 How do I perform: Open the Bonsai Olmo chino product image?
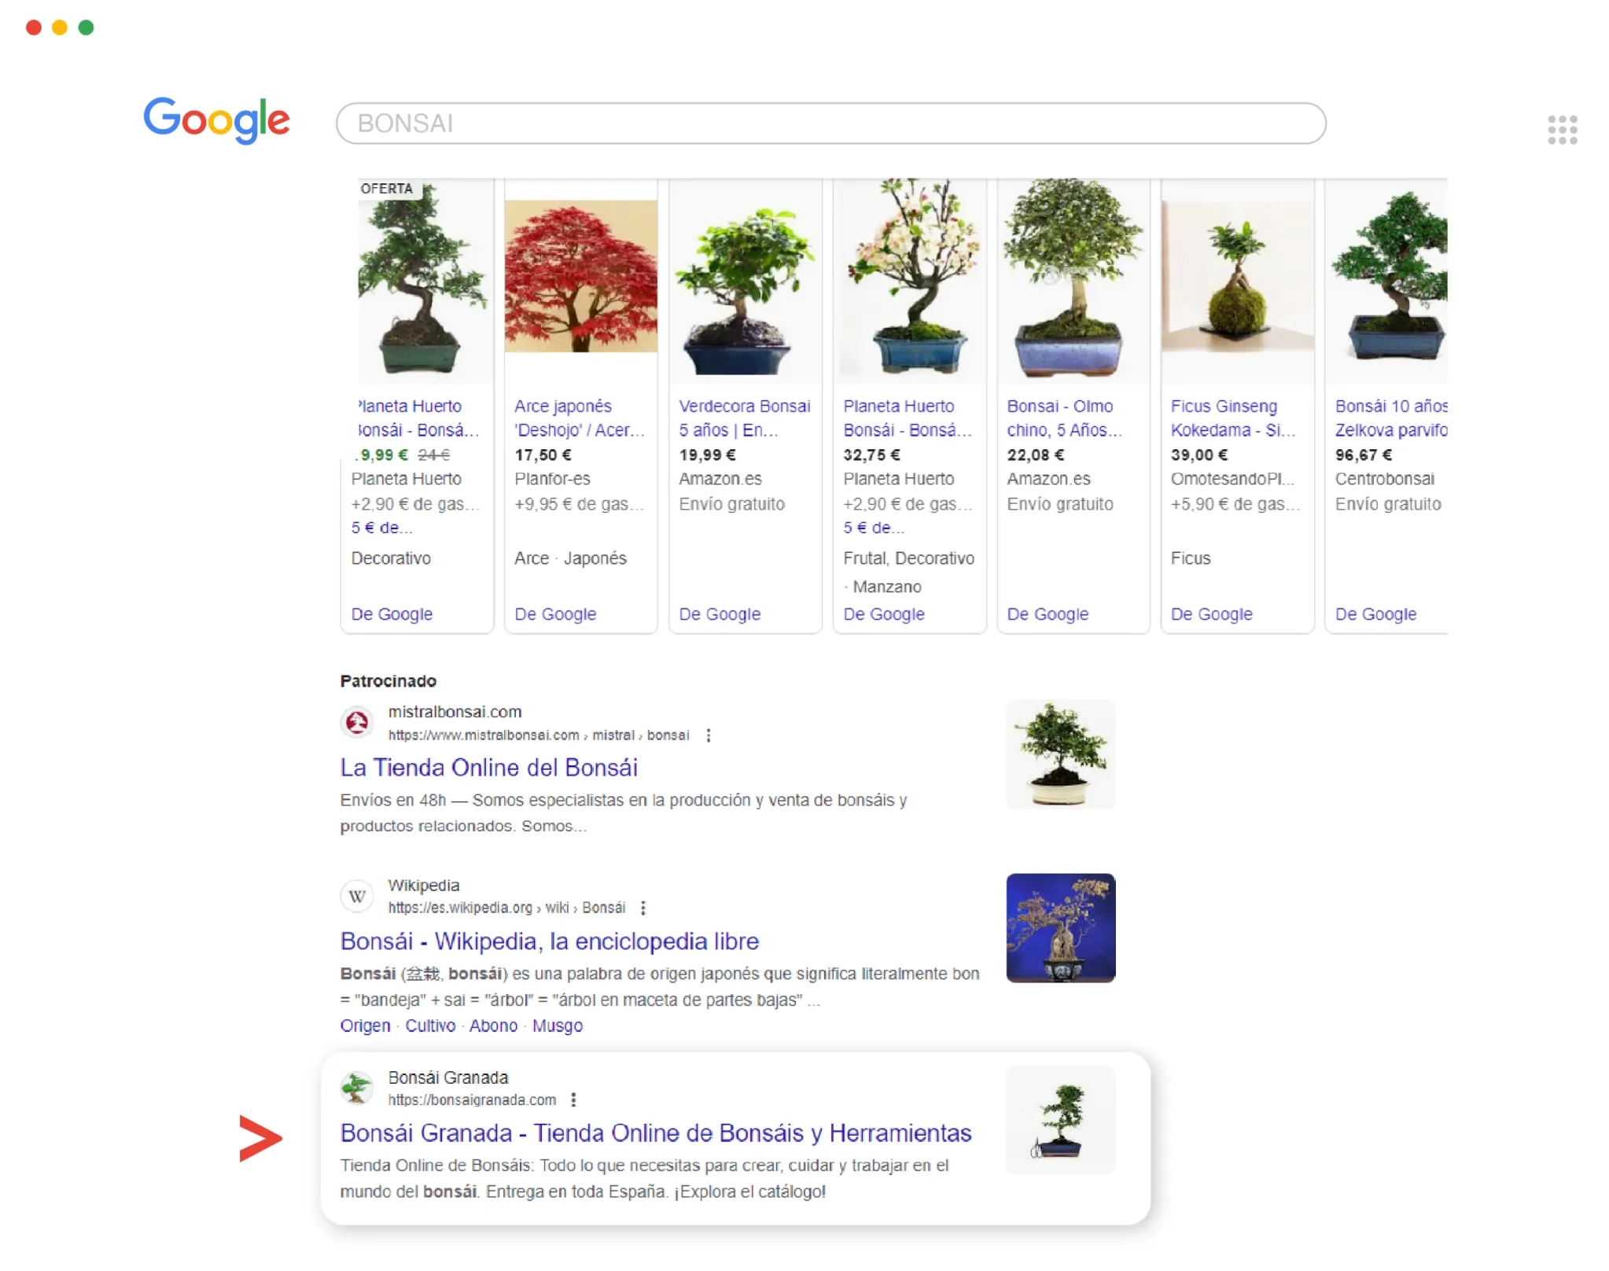tap(1073, 282)
